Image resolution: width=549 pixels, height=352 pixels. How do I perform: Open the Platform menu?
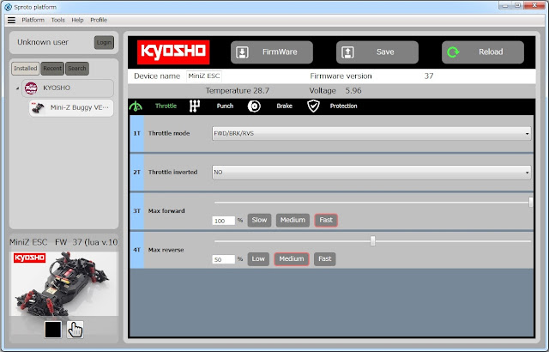(x=33, y=20)
